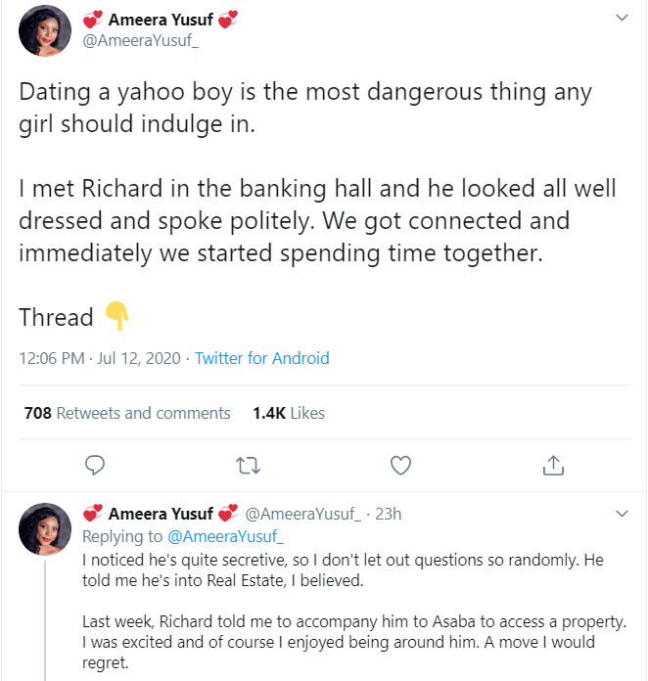Click the Ameera Yusuf name on main tweet
The image size is (648, 681).
tap(162, 21)
